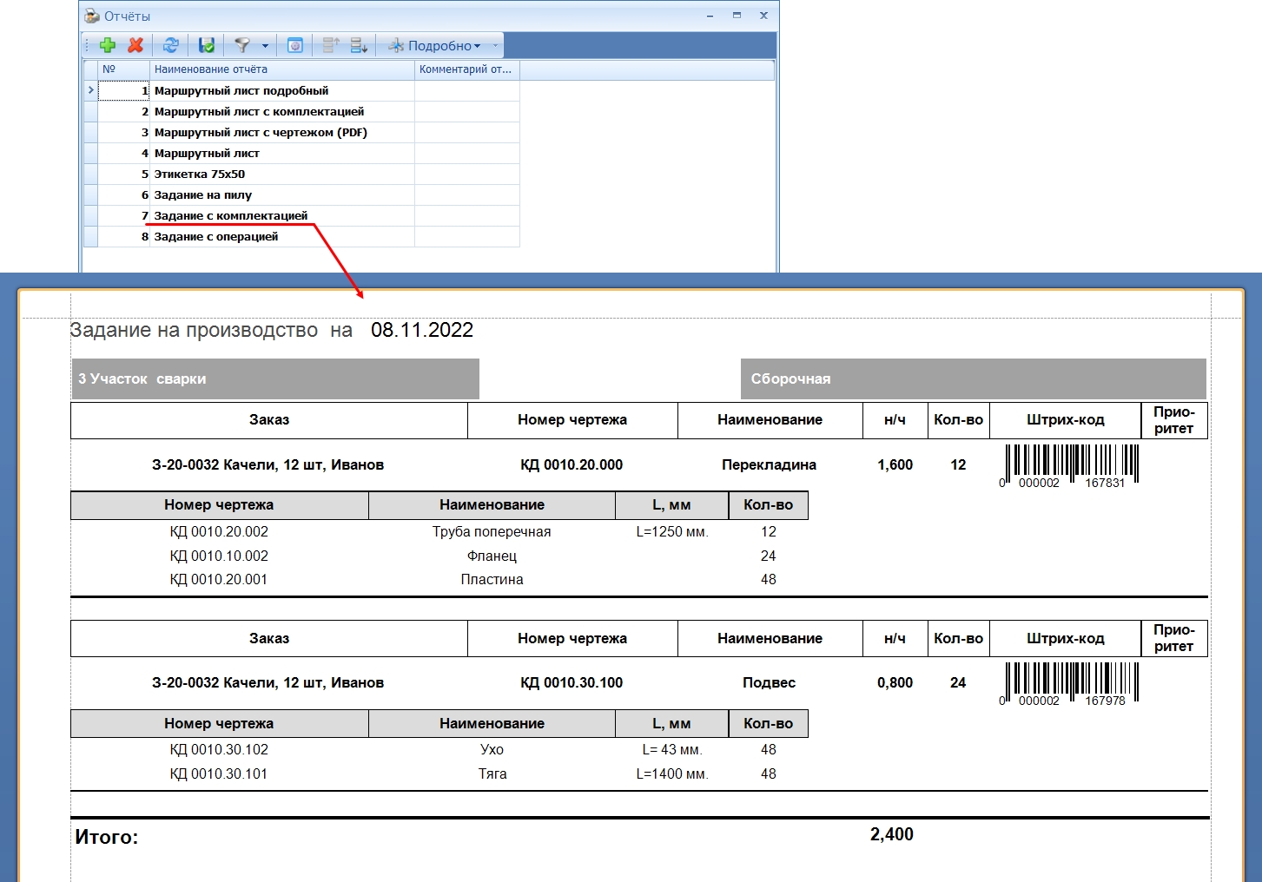Image resolution: width=1262 pixels, height=882 pixels.
Task: Select drawing number КД 0010.30.100
Action: click(x=572, y=682)
